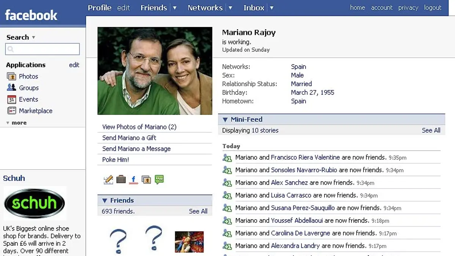Screen dimensions: 455x256
Task: Click the small Facebook 'f' icon under profile actions
Action: [x=133, y=180]
